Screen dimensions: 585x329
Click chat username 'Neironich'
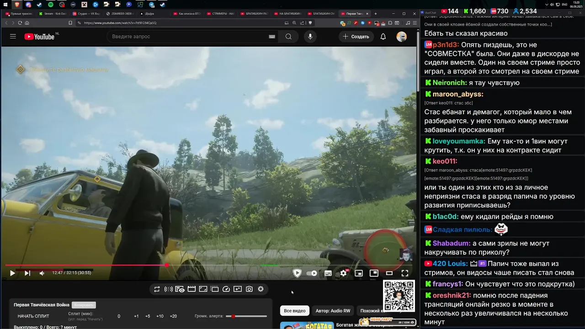tap(450, 83)
